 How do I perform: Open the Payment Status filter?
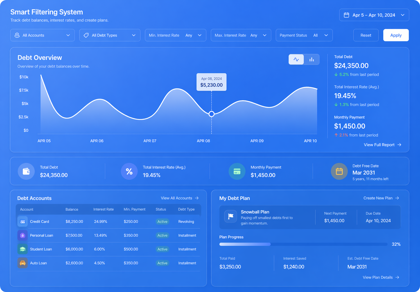[304, 35]
